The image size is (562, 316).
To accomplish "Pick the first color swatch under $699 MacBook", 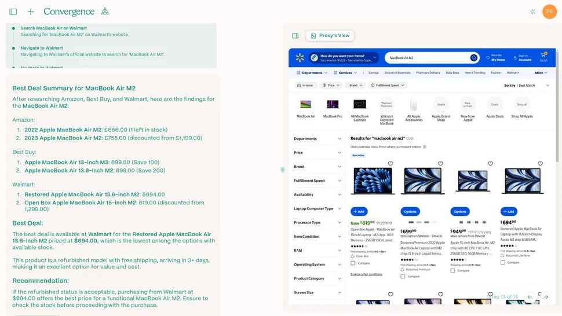I will [411, 222].
